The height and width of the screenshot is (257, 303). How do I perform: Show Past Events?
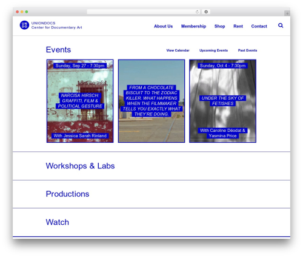tap(247, 50)
